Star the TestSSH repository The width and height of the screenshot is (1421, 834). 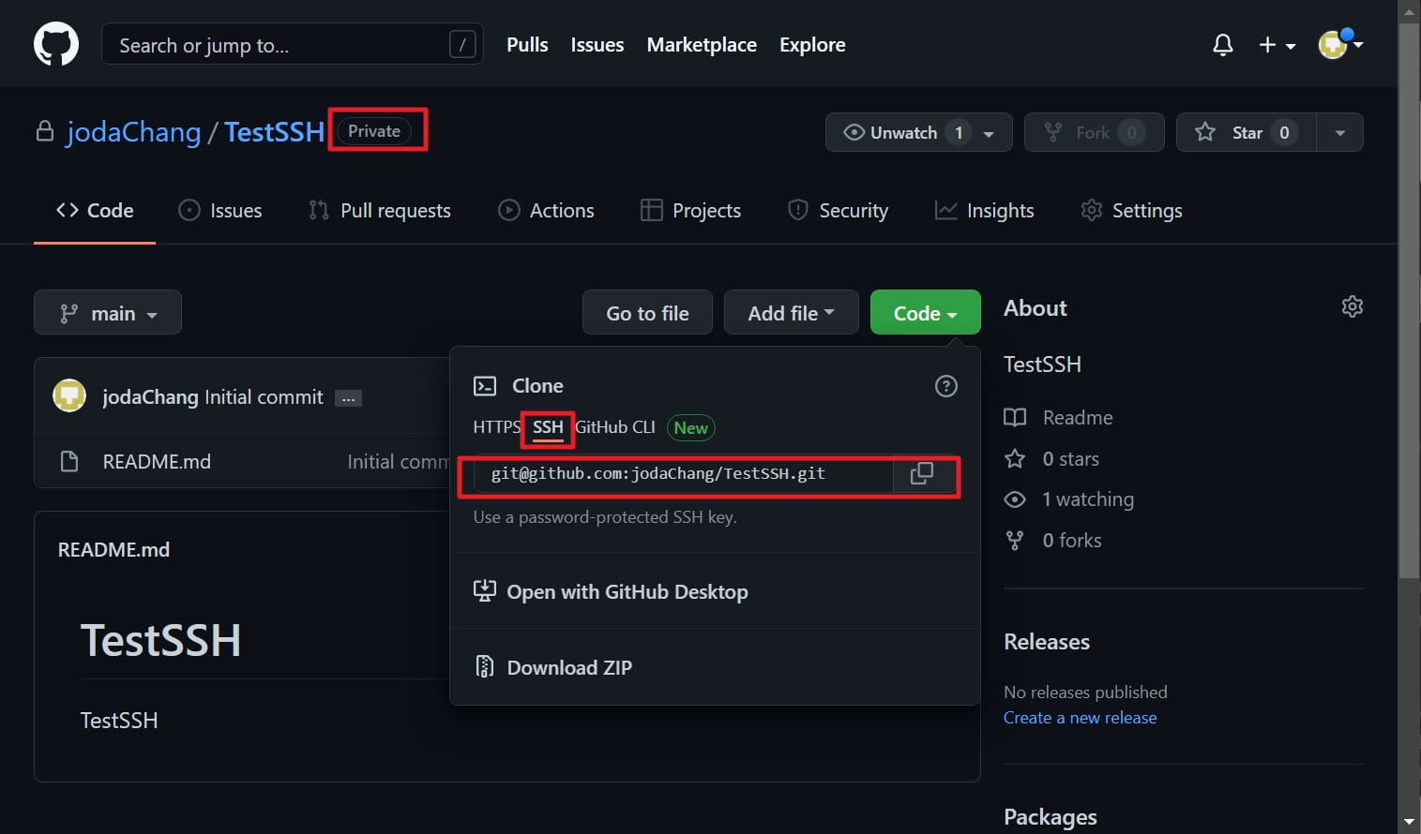pos(1247,132)
